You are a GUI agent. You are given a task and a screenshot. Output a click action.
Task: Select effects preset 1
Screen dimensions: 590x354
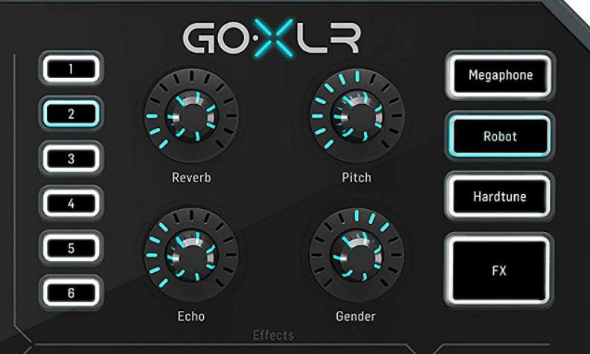point(71,69)
